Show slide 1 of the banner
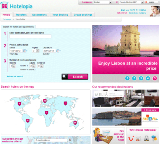Screen dimensions: 160x144 click(127, 78)
